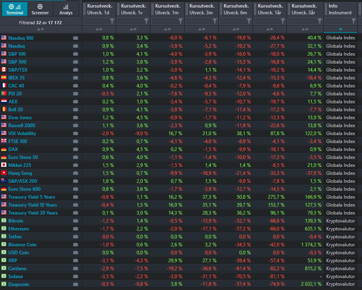Image resolution: width=362 pixels, height=290 pixels.
Task: Click the crypto coin icon beside Cardano
Action: pyautogui.click(x=4, y=268)
